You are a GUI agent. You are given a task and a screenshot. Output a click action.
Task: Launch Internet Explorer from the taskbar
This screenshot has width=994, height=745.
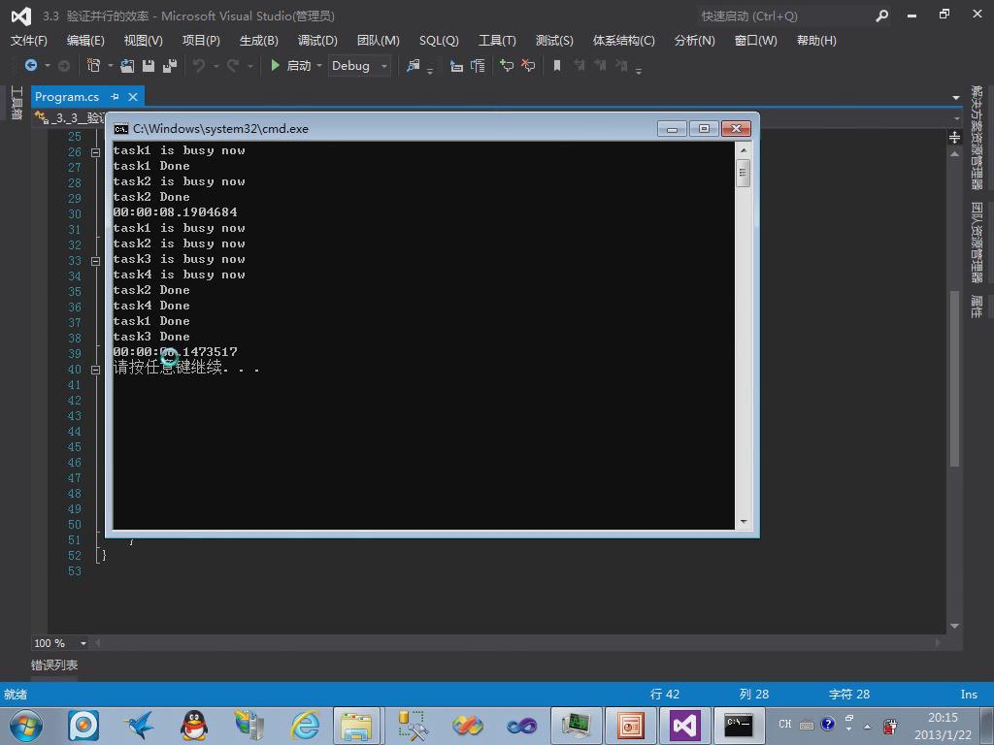coord(305,726)
